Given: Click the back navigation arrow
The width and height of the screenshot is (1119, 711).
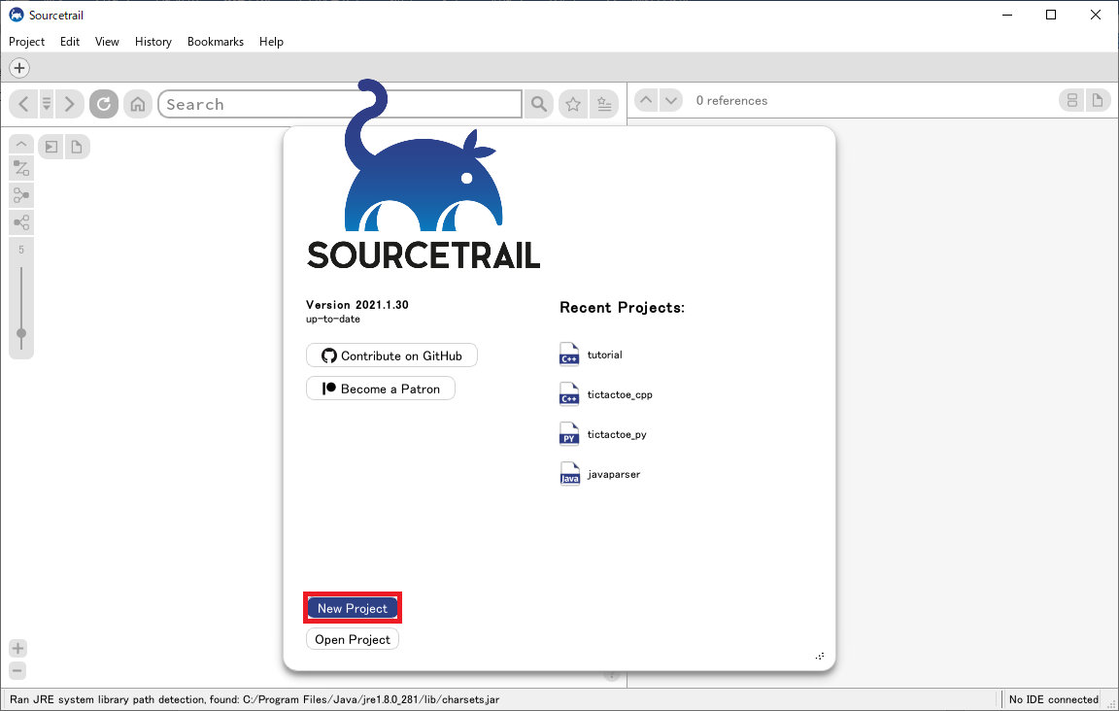Looking at the screenshot, I should [22, 103].
